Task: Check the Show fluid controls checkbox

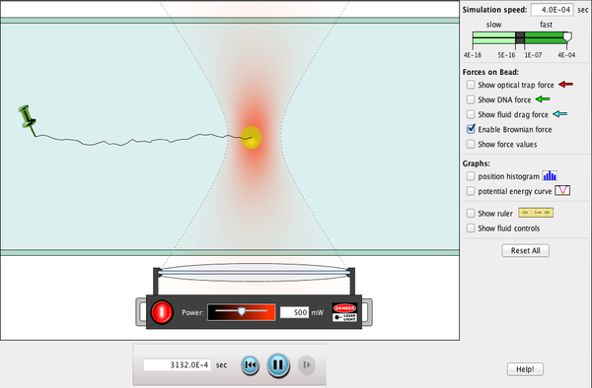Action: tap(471, 227)
